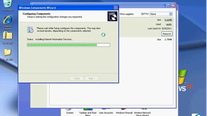This screenshot has height=116, width=207.
Task: Click the 'rarely' usage link
Action: tap(169, 24)
